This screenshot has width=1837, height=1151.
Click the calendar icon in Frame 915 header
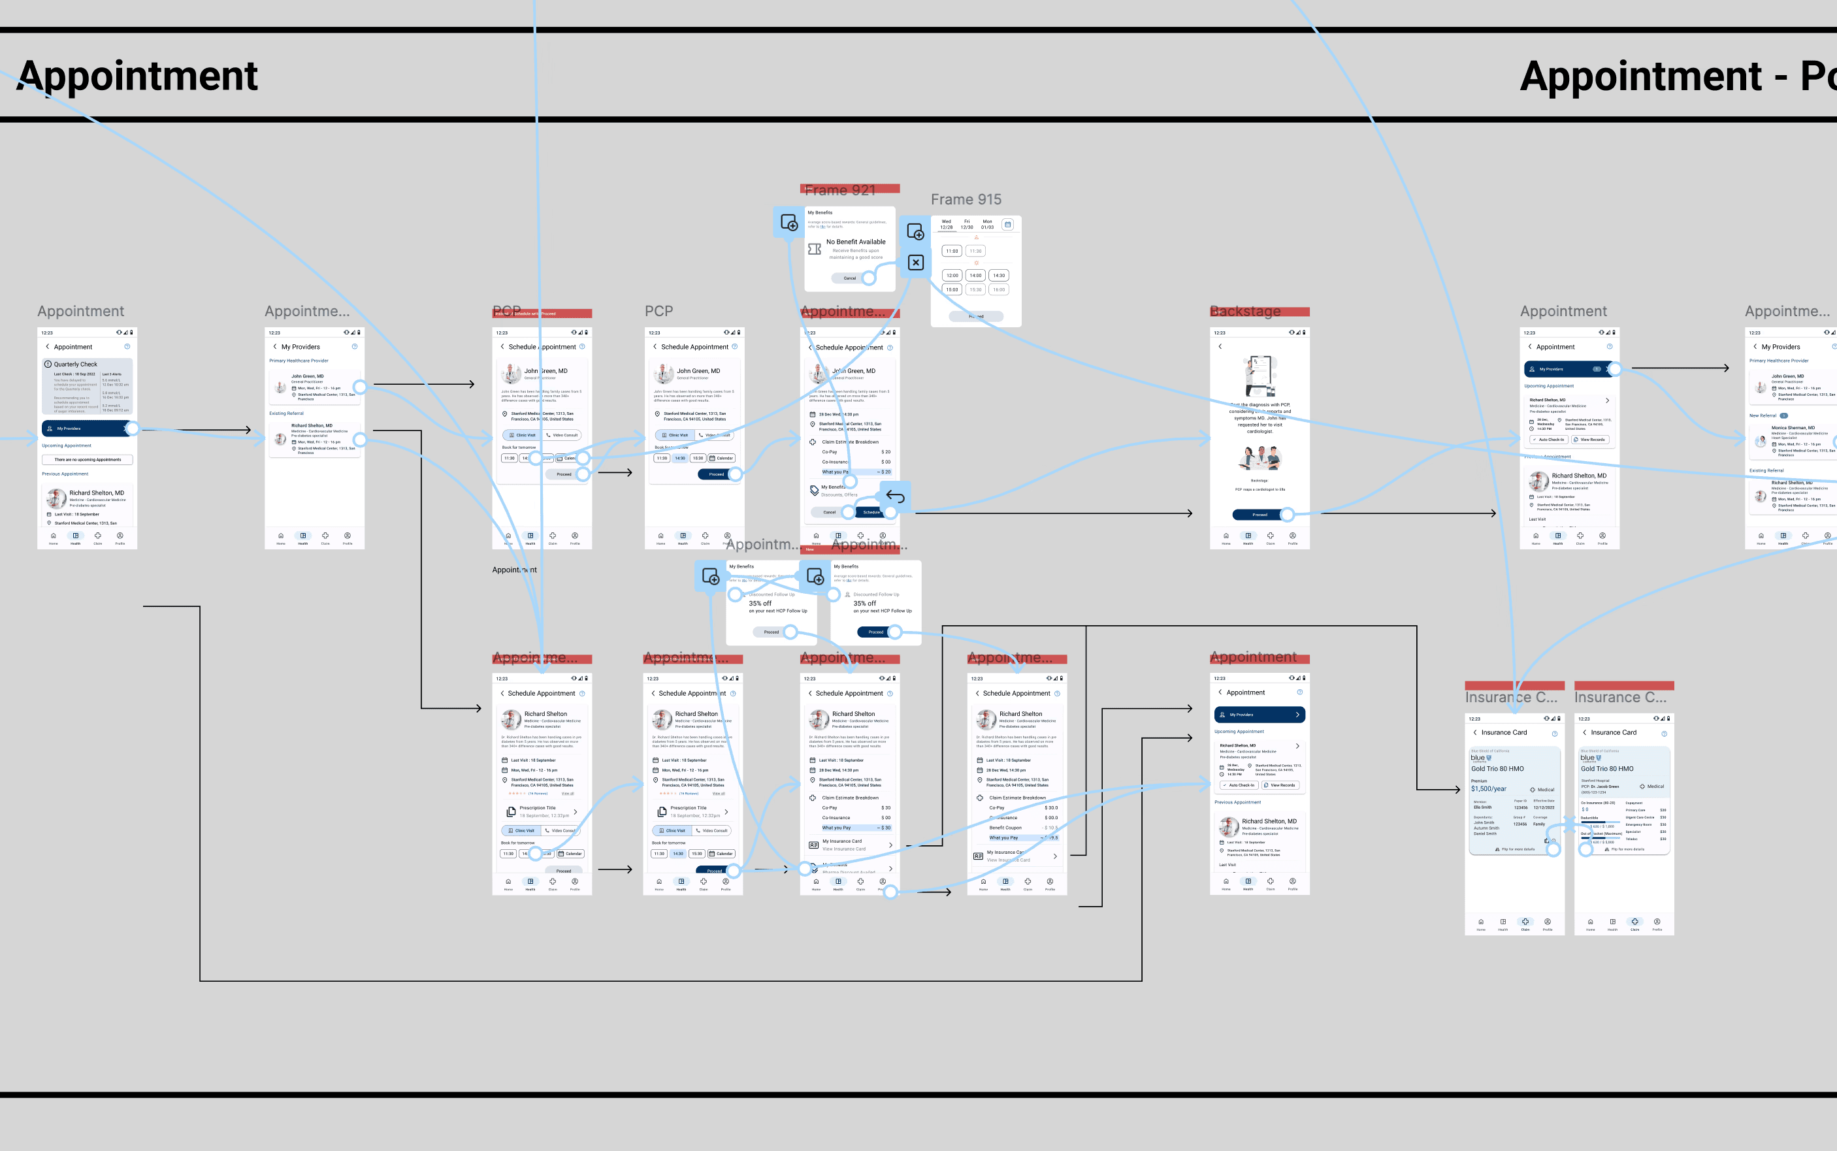pyautogui.click(x=1007, y=225)
